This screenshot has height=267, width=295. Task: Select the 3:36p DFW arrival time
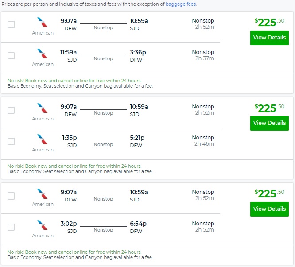point(138,52)
